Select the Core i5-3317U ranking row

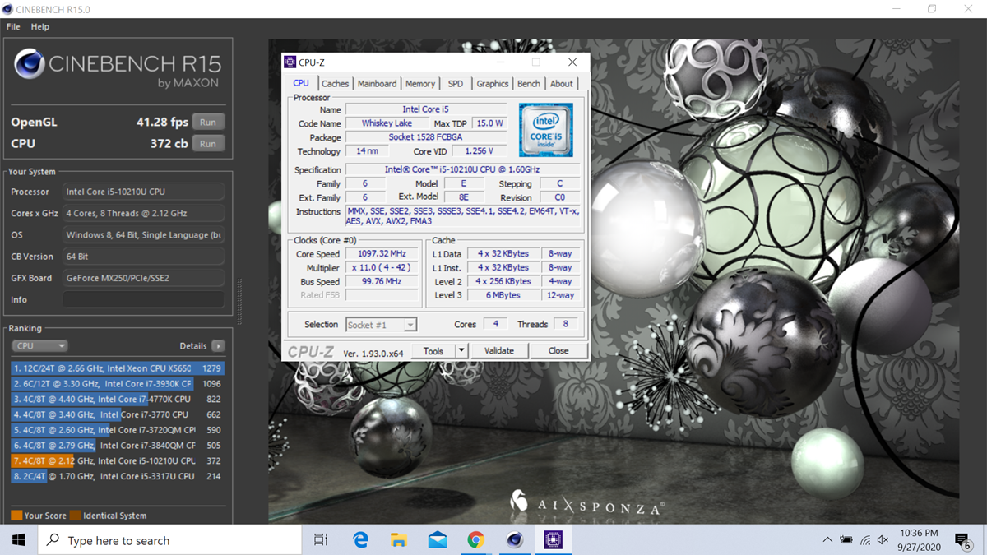tap(118, 476)
